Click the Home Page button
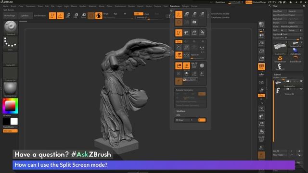Screen dimensions: 308x173 pos(10,16)
